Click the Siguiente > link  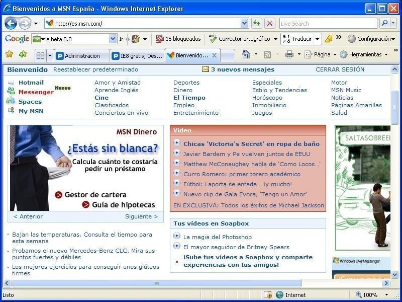coord(141,216)
